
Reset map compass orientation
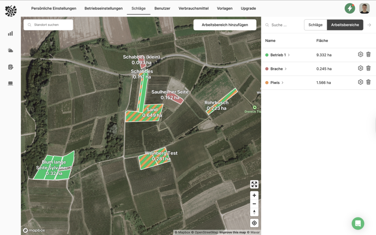(x=254, y=212)
